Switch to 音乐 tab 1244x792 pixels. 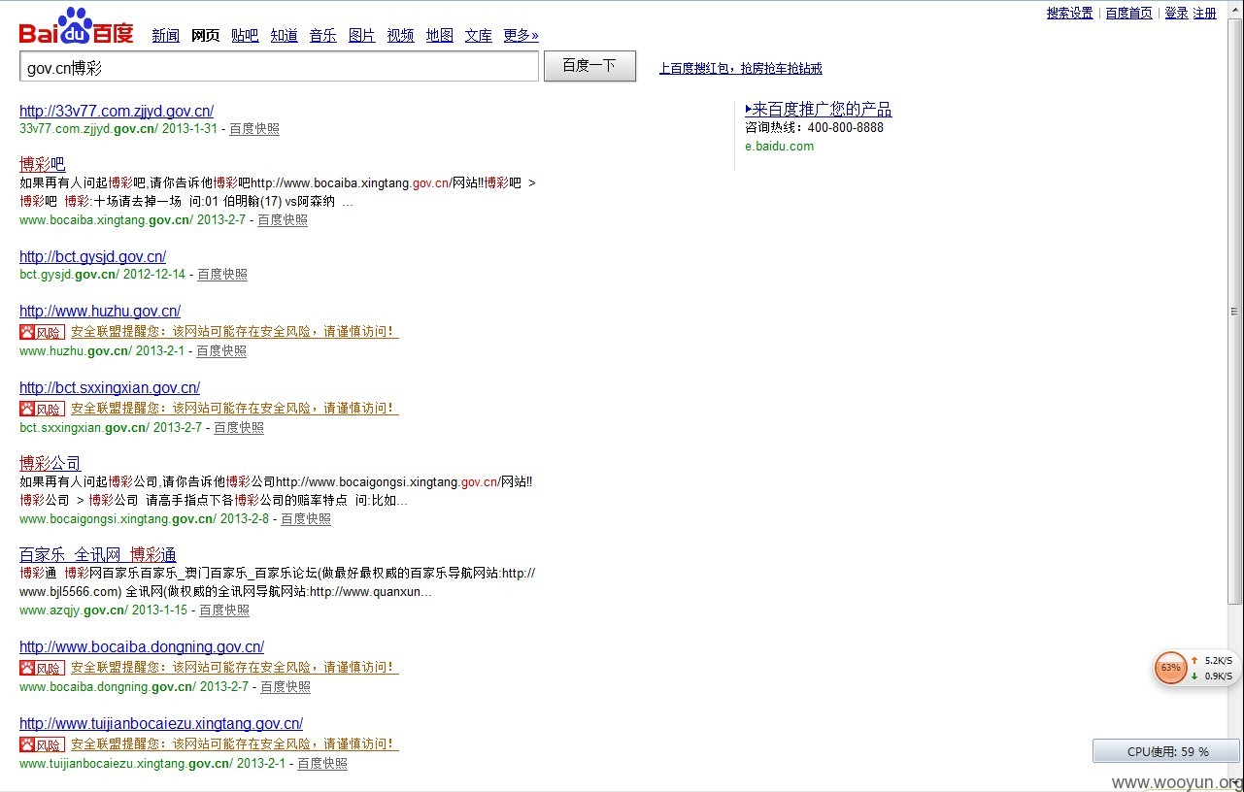pos(322,36)
